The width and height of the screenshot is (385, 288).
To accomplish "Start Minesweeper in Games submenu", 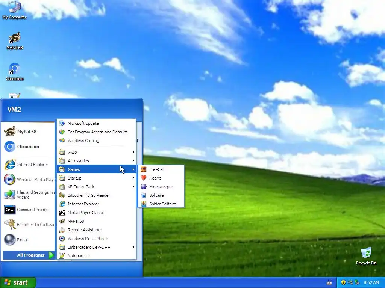I will tap(161, 187).
